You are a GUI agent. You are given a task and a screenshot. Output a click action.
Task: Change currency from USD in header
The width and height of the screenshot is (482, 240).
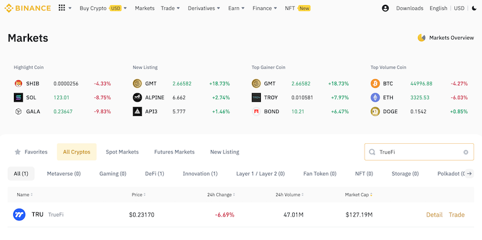pyautogui.click(x=459, y=8)
